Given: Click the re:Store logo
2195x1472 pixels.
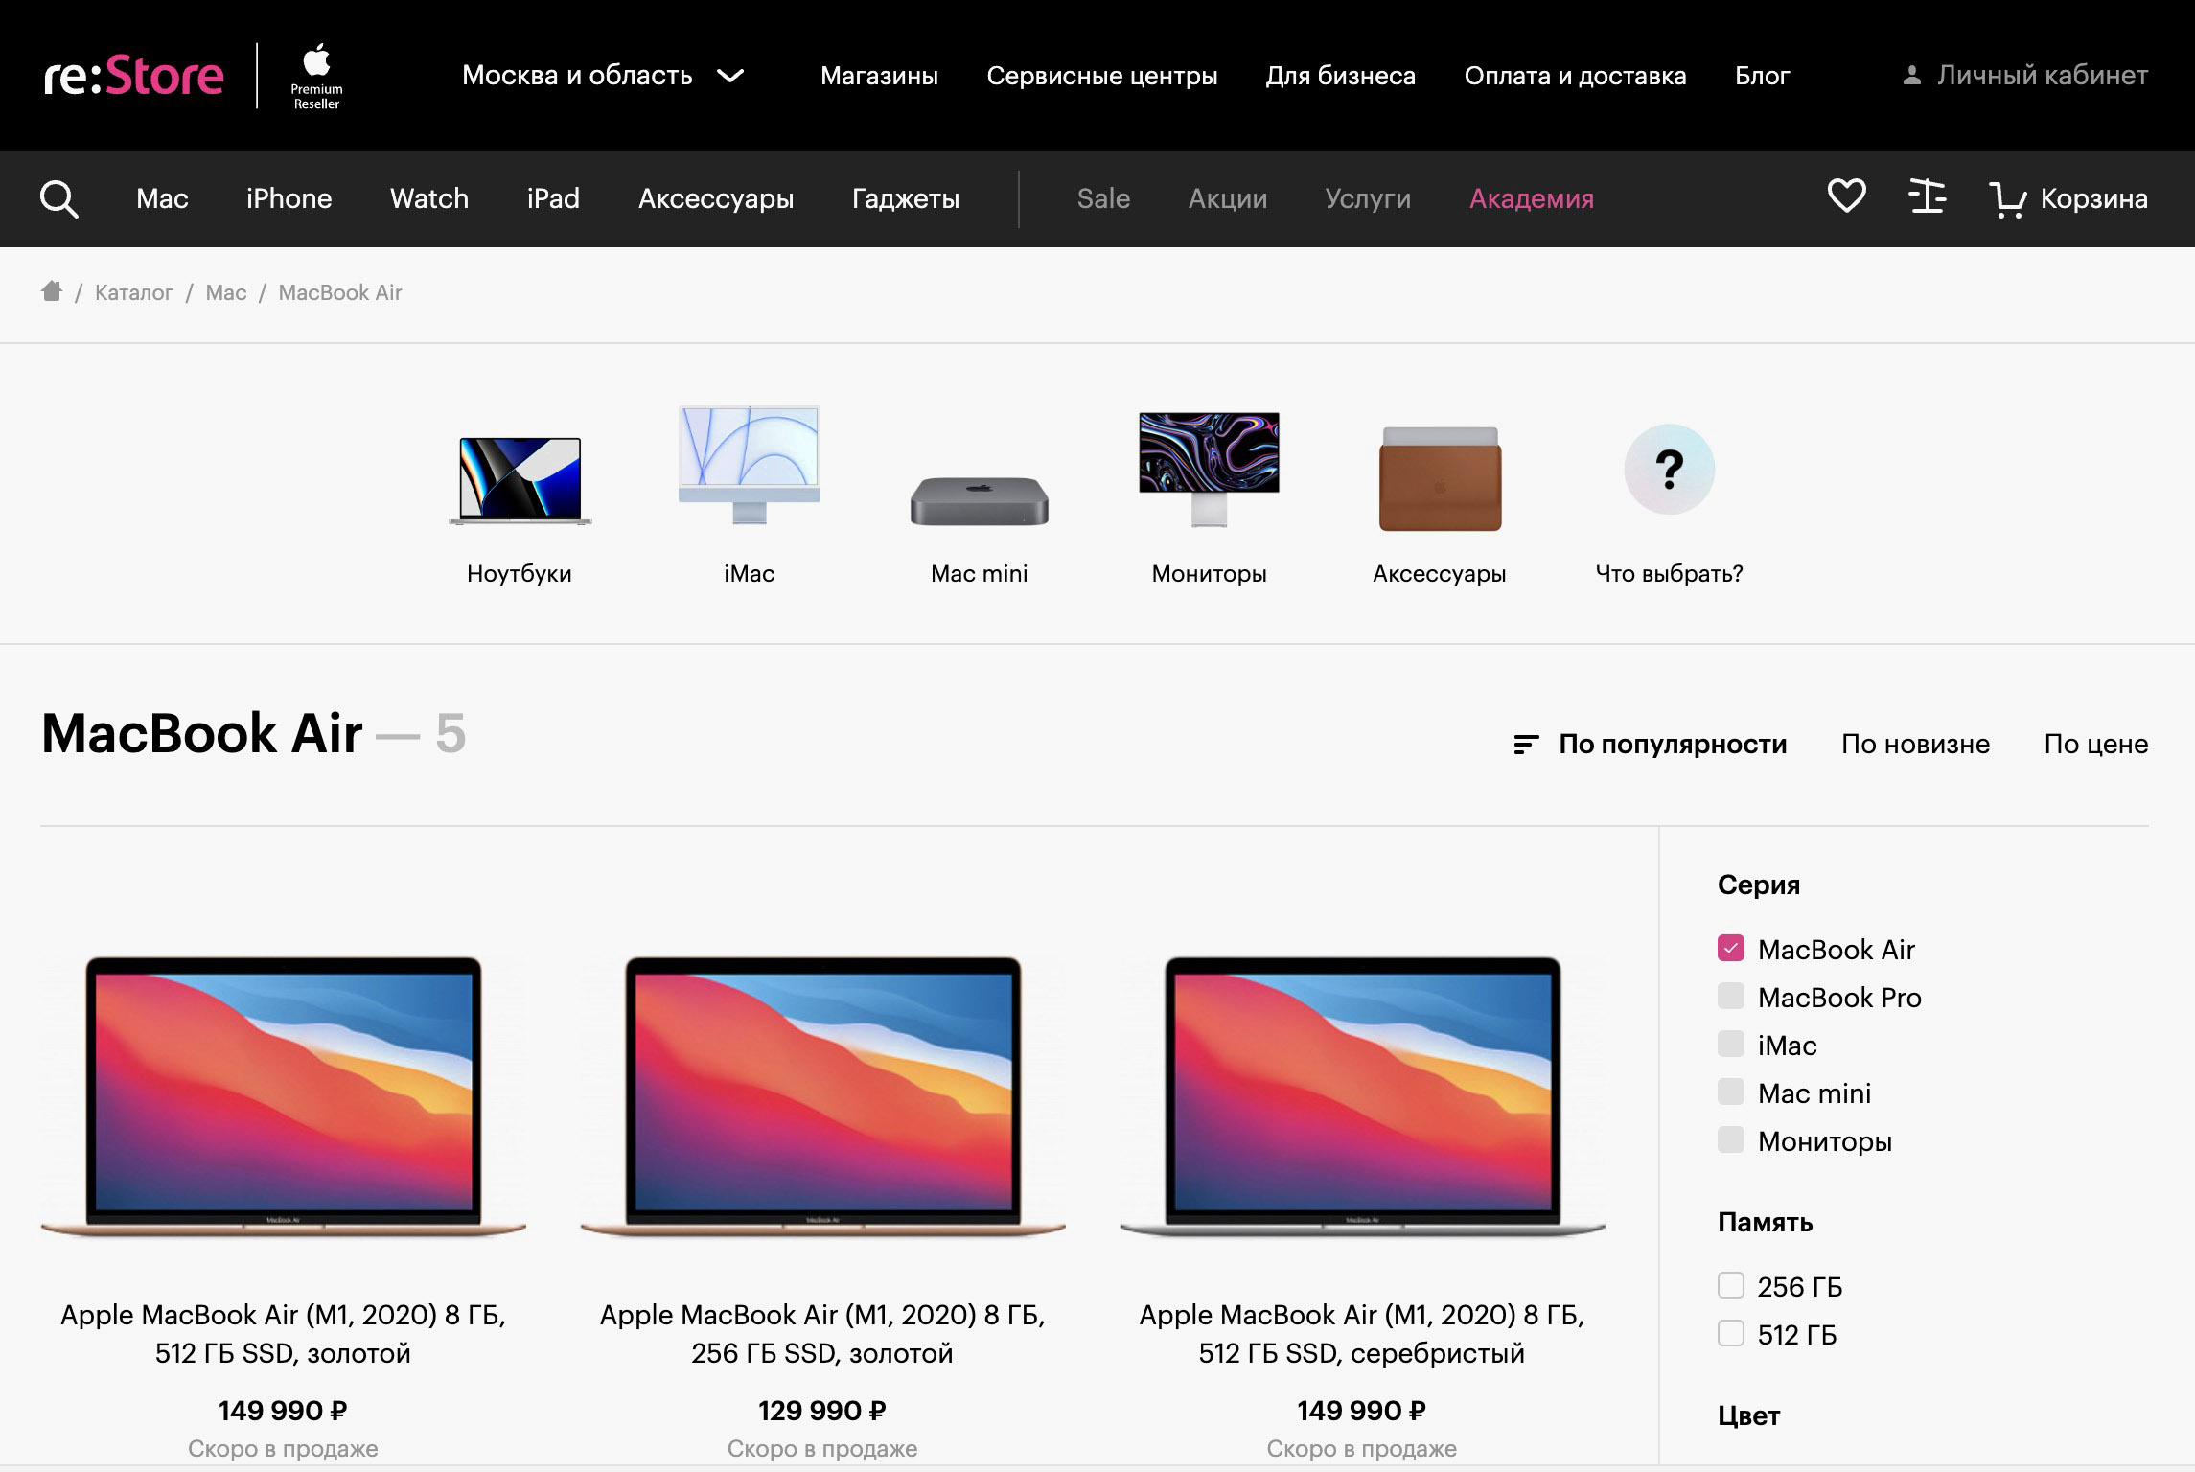Looking at the screenshot, I should click(x=134, y=76).
